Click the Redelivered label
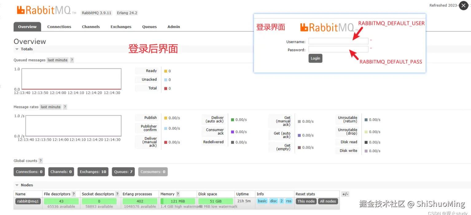The image size is (471, 215). [213, 142]
